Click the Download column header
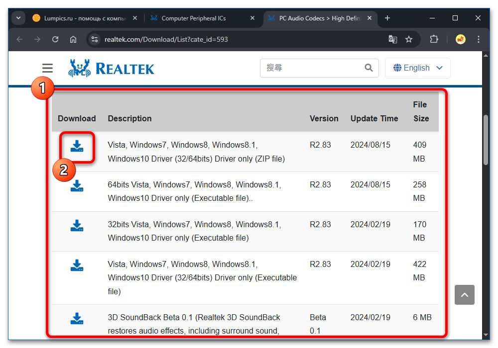 tap(77, 118)
